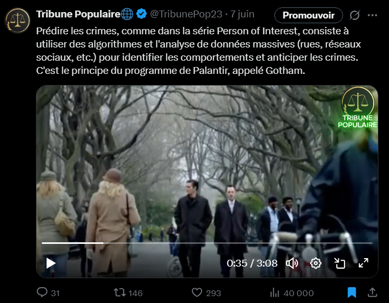Open the @TribunePop23 handle link
Viewport: 389px width, 303px height.
point(187,14)
